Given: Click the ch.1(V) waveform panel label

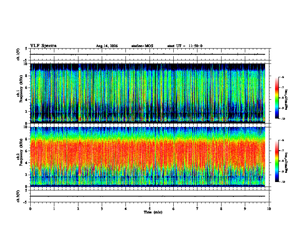Looking at the screenshot, I should 18,54.
